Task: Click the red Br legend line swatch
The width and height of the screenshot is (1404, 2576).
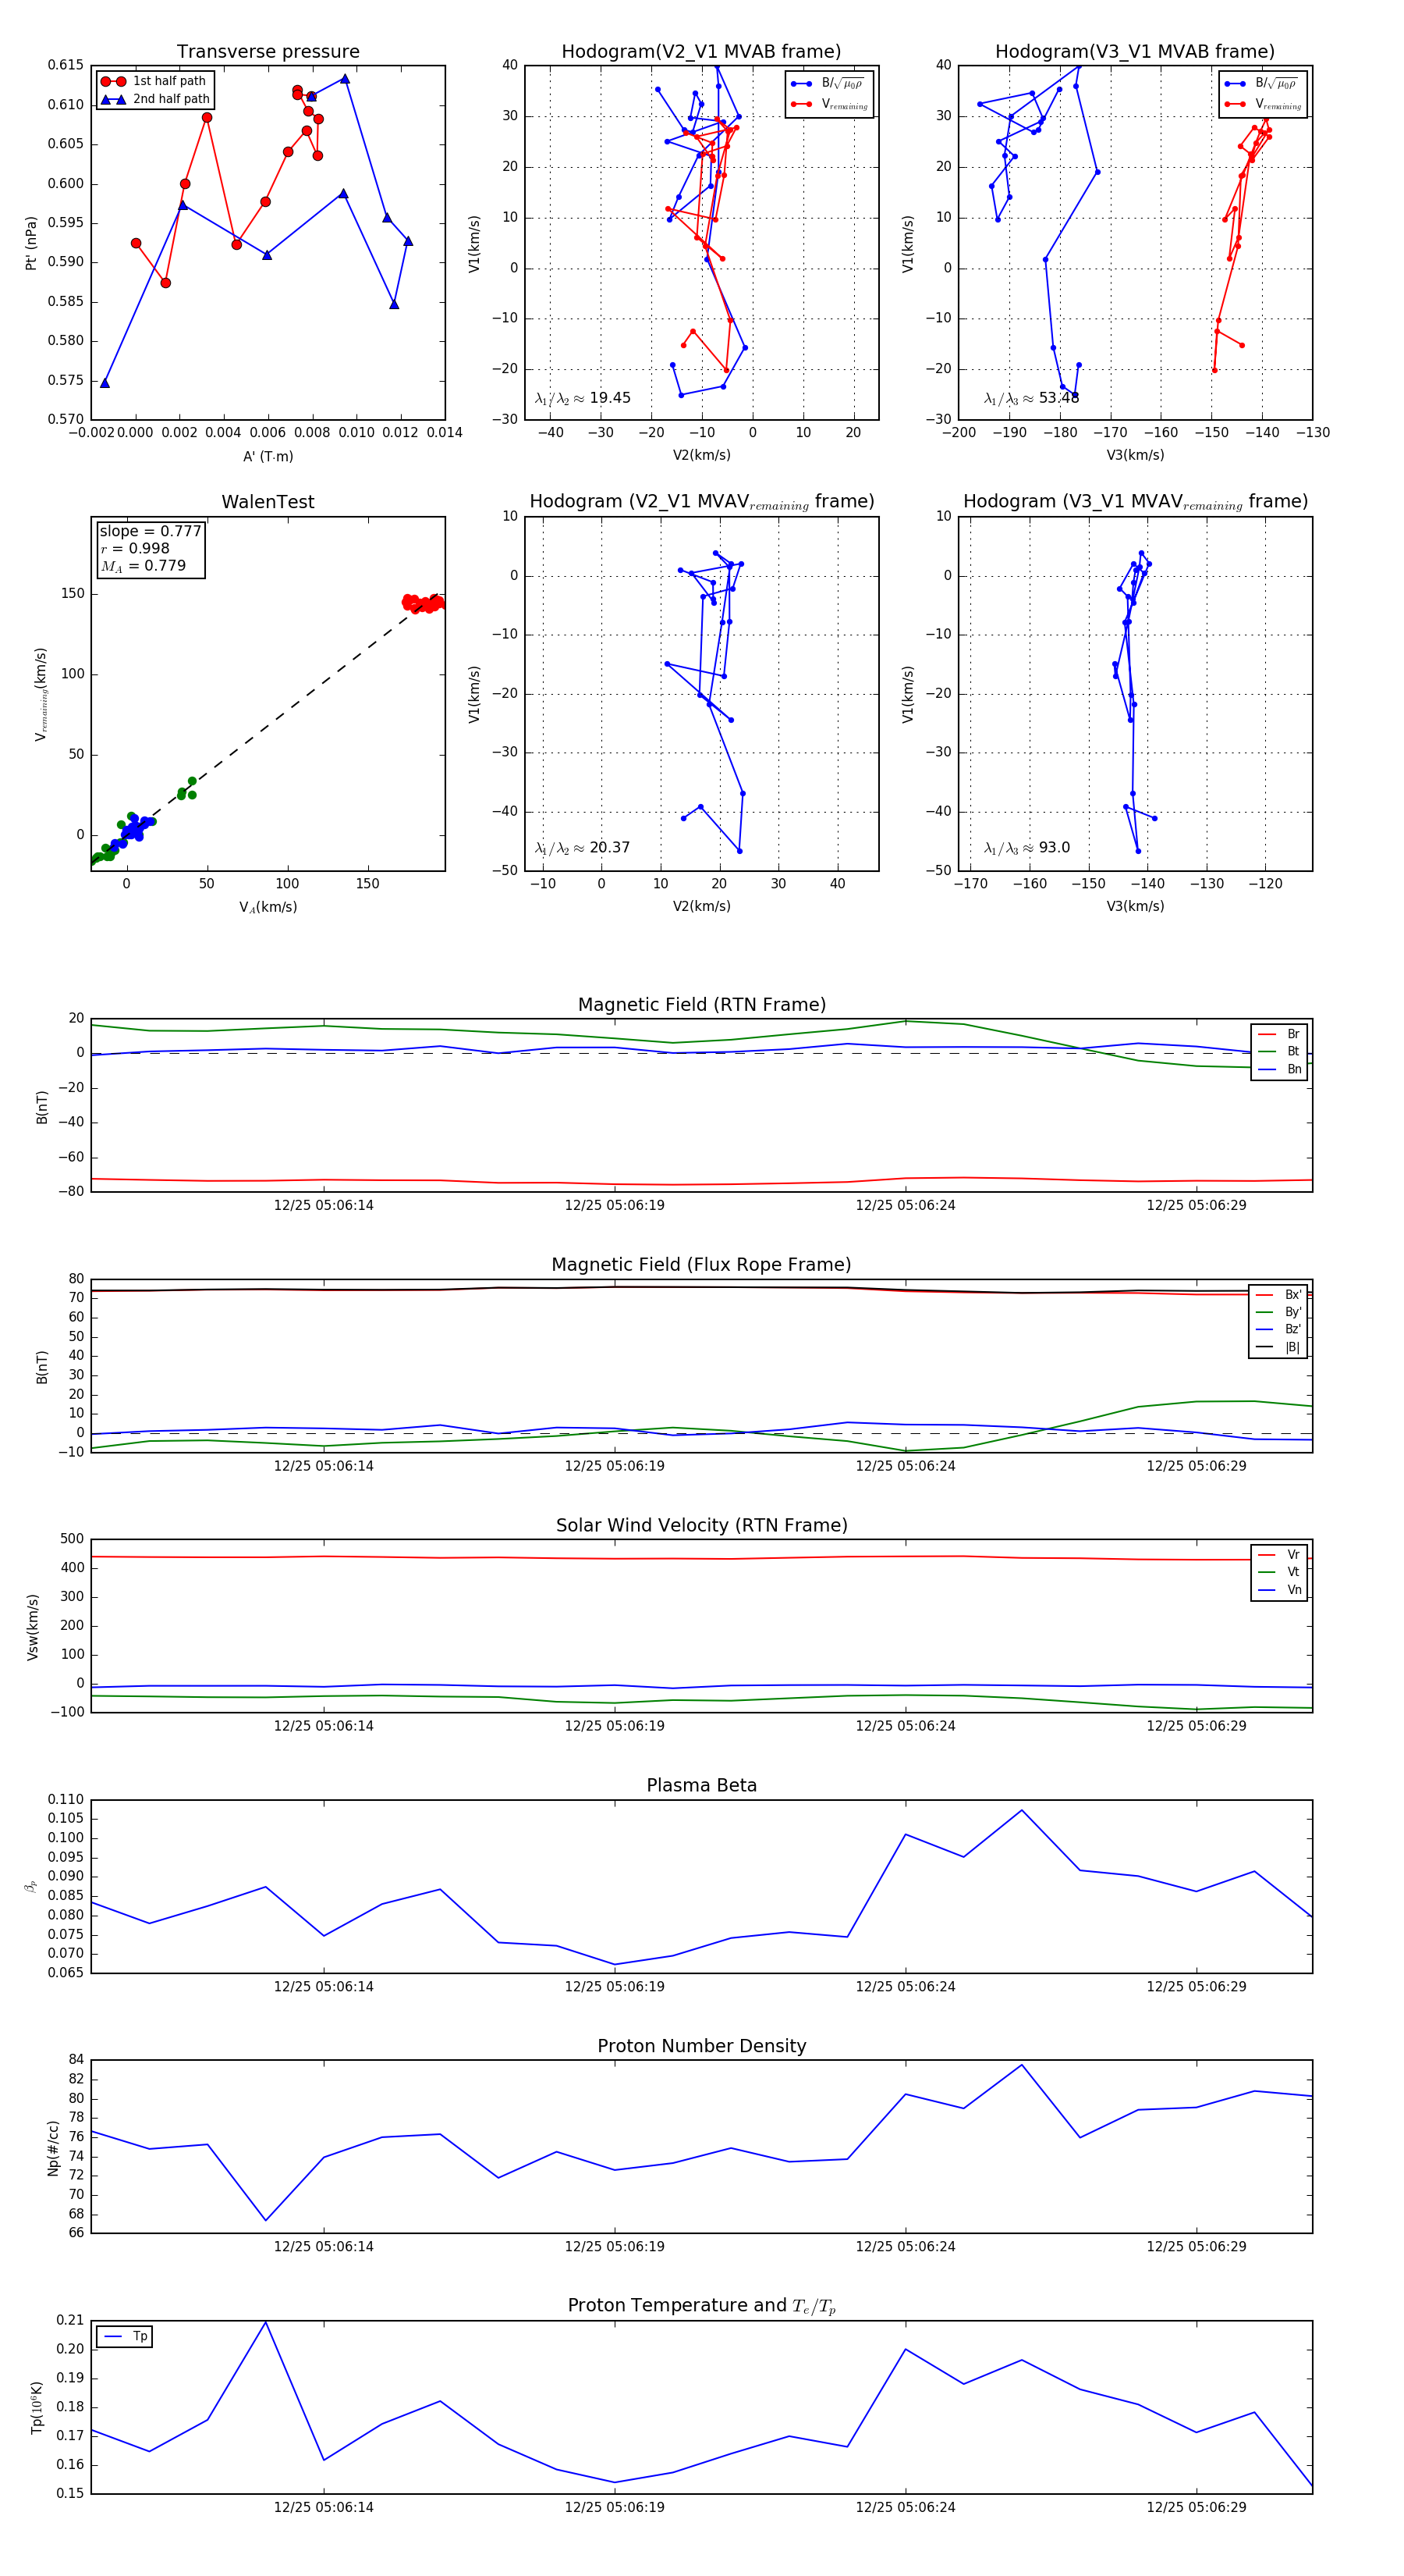Action: (x=1266, y=1034)
